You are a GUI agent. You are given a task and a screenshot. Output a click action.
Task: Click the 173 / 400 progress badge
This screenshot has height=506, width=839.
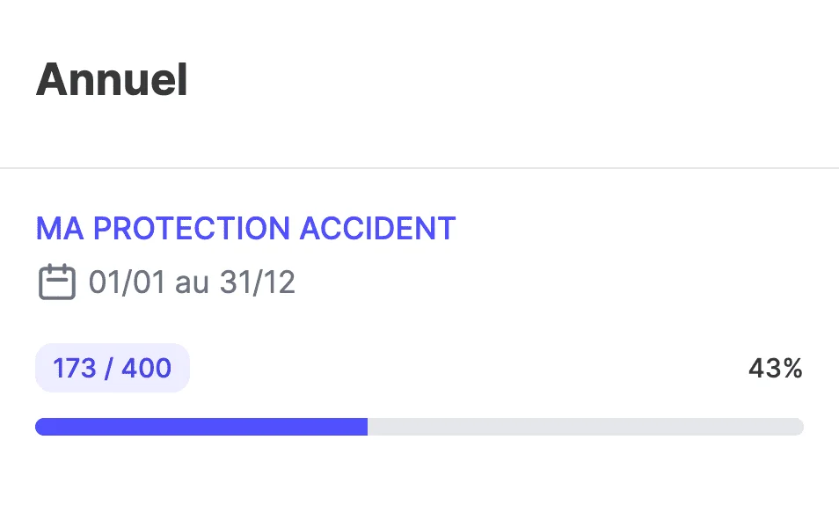[x=112, y=368]
